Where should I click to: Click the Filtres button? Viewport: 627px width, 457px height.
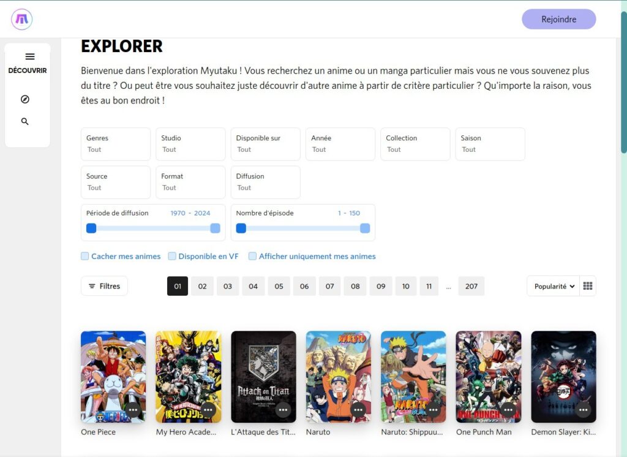[x=104, y=286]
